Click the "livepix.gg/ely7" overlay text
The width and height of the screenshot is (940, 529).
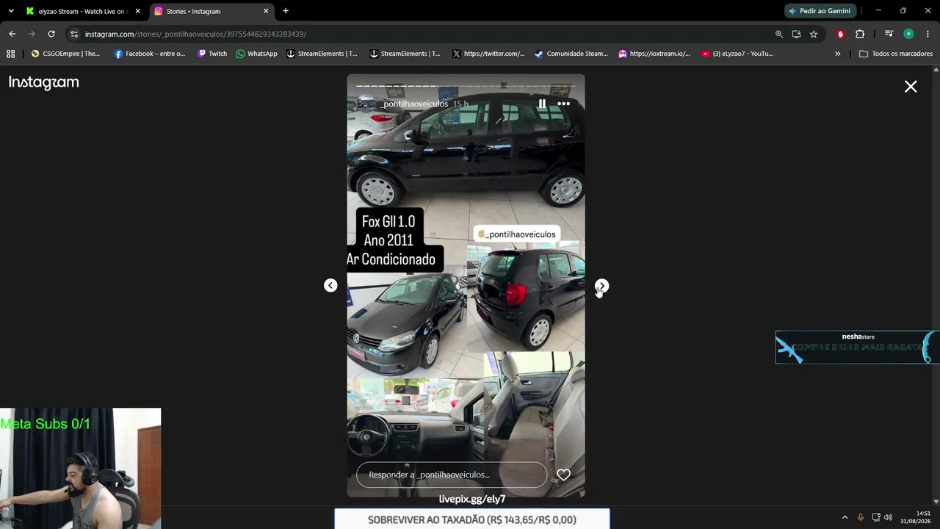[472, 499]
